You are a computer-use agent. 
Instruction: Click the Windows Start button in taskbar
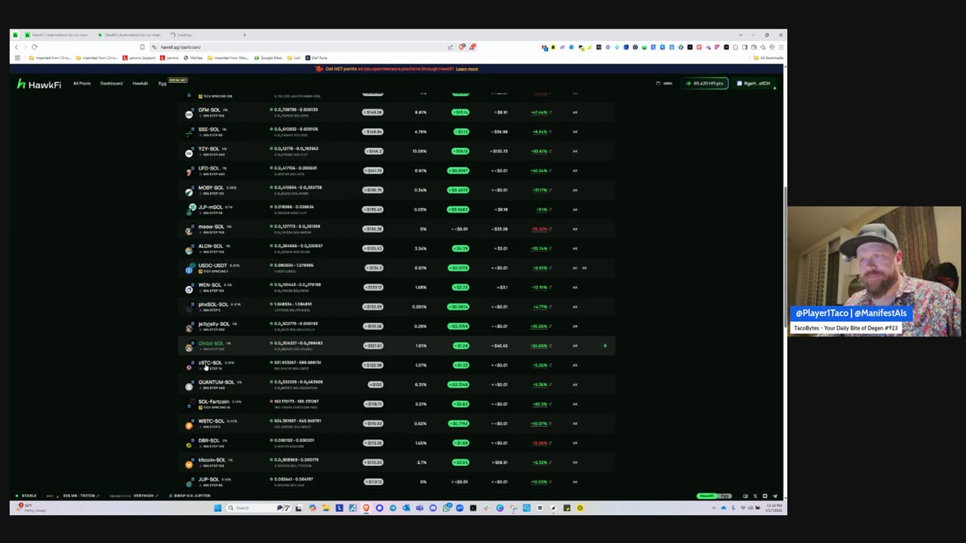[x=217, y=508]
